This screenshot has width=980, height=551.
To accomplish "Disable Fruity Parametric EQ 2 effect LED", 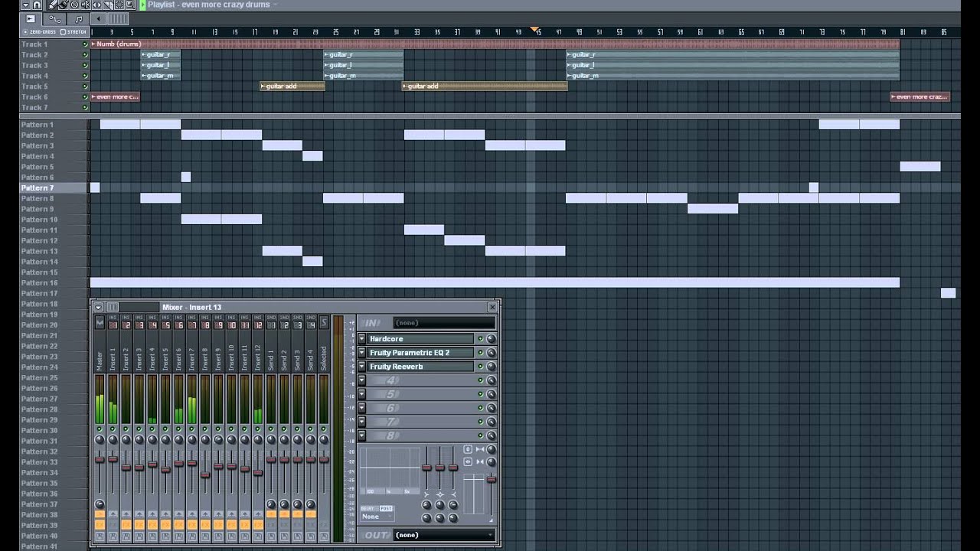I will [480, 353].
